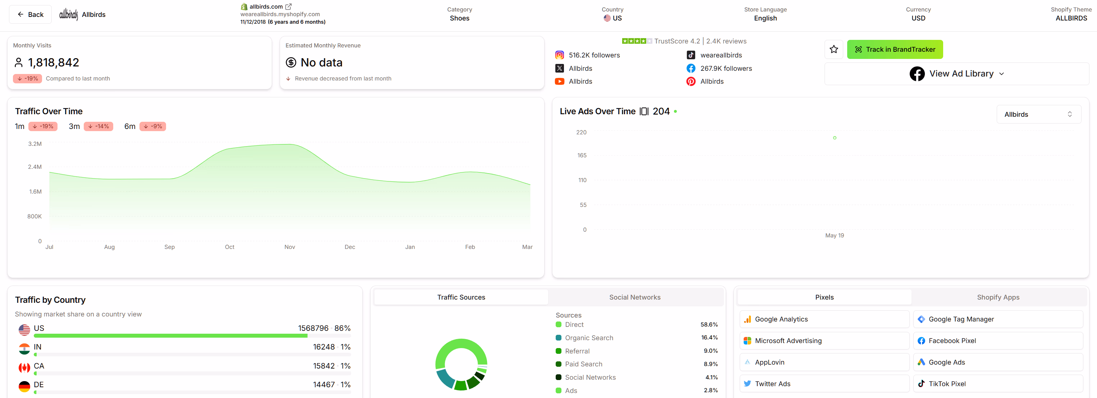Click the Back button
Image resolution: width=1097 pixels, height=398 pixels.
pyautogui.click(x=30, y=14)
